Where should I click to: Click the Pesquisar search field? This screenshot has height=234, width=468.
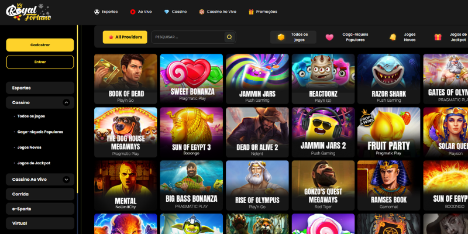point(187,37)
